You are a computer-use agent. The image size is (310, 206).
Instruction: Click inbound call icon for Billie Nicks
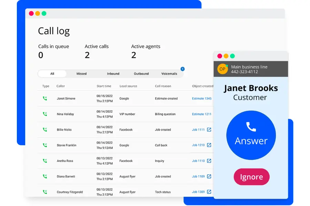(x=45, y=129)
